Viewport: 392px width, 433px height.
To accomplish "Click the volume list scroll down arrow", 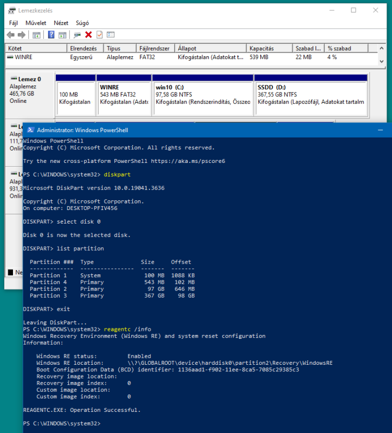I will click(382, 61).
